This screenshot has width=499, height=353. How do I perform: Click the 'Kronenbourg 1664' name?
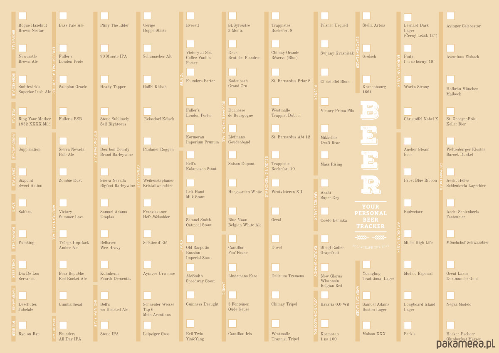(x=374, y=89)
